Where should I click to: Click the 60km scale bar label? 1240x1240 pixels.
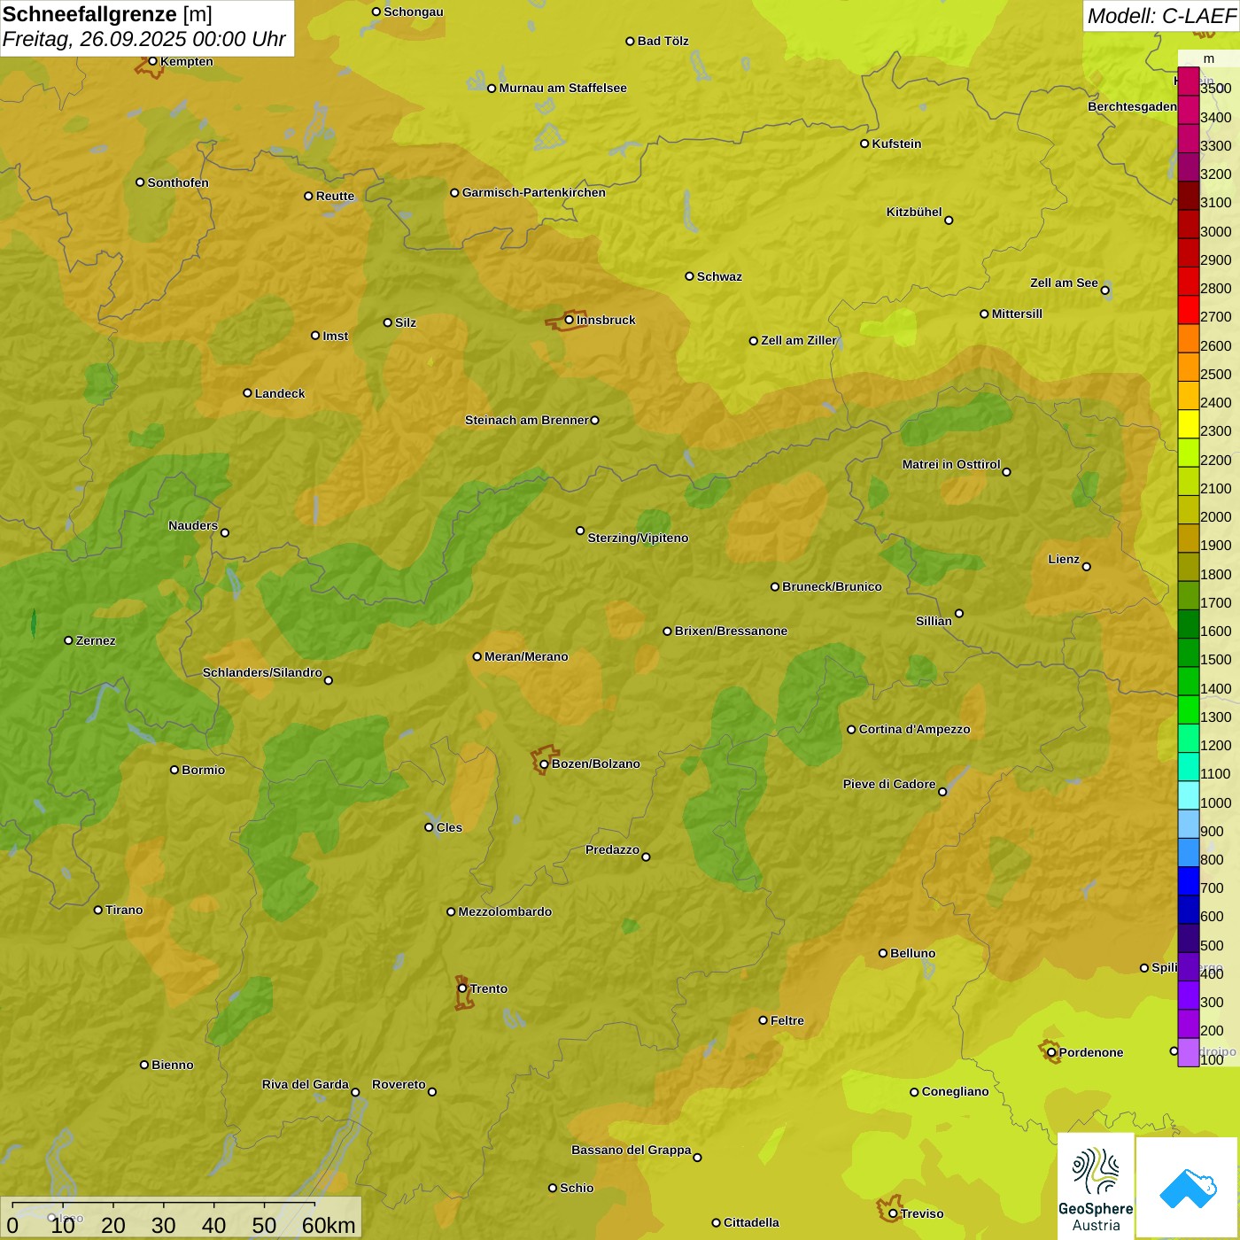click(x=329, y=1225)
